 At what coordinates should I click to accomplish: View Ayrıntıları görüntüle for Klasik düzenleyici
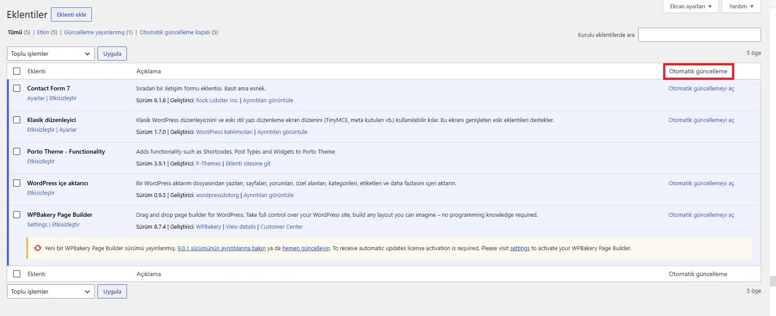[x=282, y=132]
